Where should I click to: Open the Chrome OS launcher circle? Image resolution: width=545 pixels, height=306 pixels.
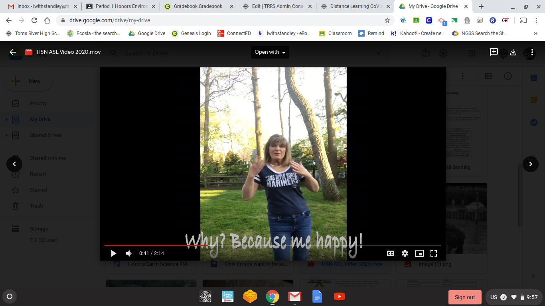click(x=10, y=296)
